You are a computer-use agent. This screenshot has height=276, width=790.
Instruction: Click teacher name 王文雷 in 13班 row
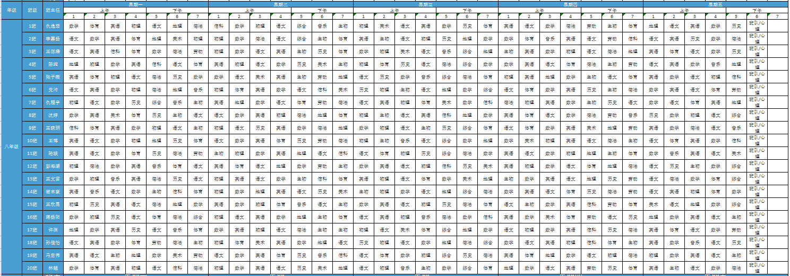tap(53, 178)
